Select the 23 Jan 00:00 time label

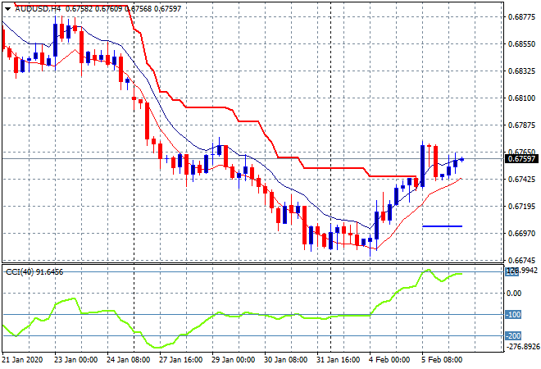pyautogui.click(x=76, y=360)
